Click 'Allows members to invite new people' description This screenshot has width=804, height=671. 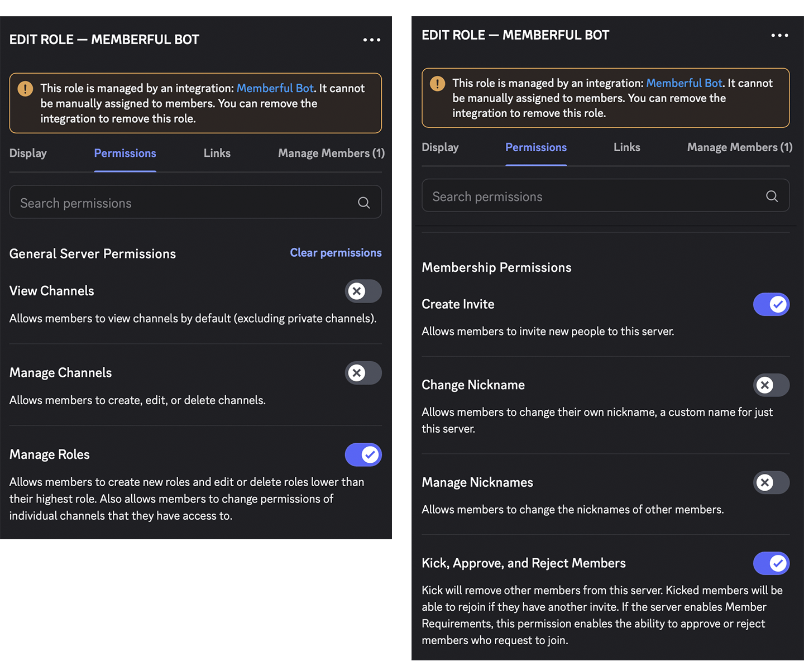pyautogui.click(x=548, y=332)
